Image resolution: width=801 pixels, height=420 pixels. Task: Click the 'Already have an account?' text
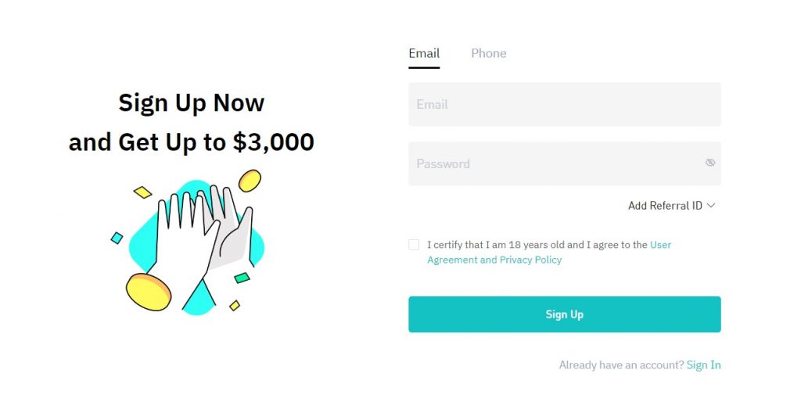[621, 364]
